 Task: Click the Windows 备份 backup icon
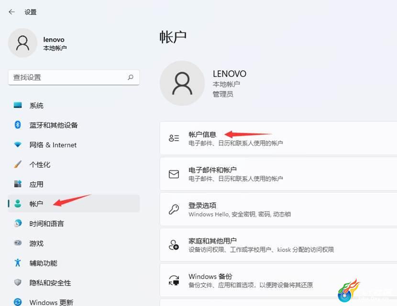(x=174, y=281)
